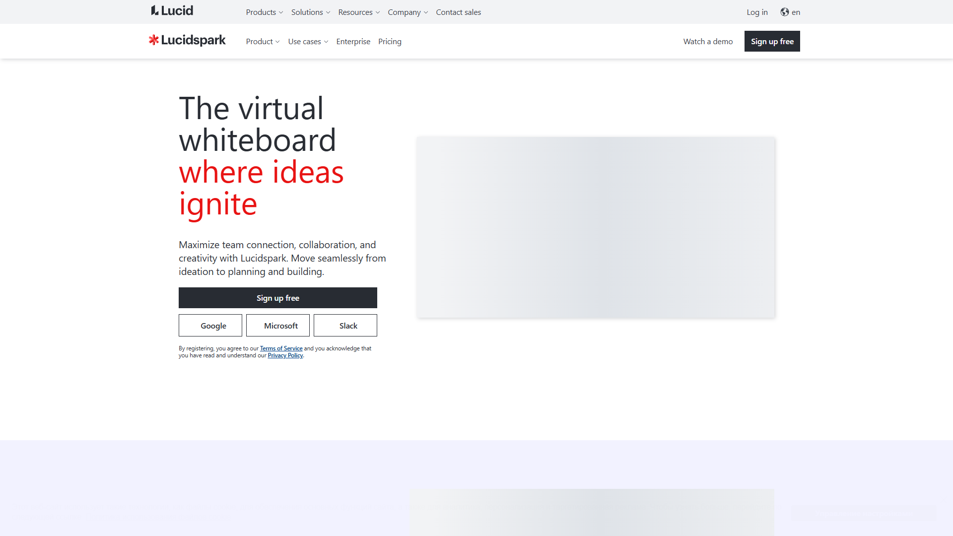Image resolution: width=953 pixels, height=536 pixels.
Task: Open the Company dropdown menu
Action: coord(408,12)
